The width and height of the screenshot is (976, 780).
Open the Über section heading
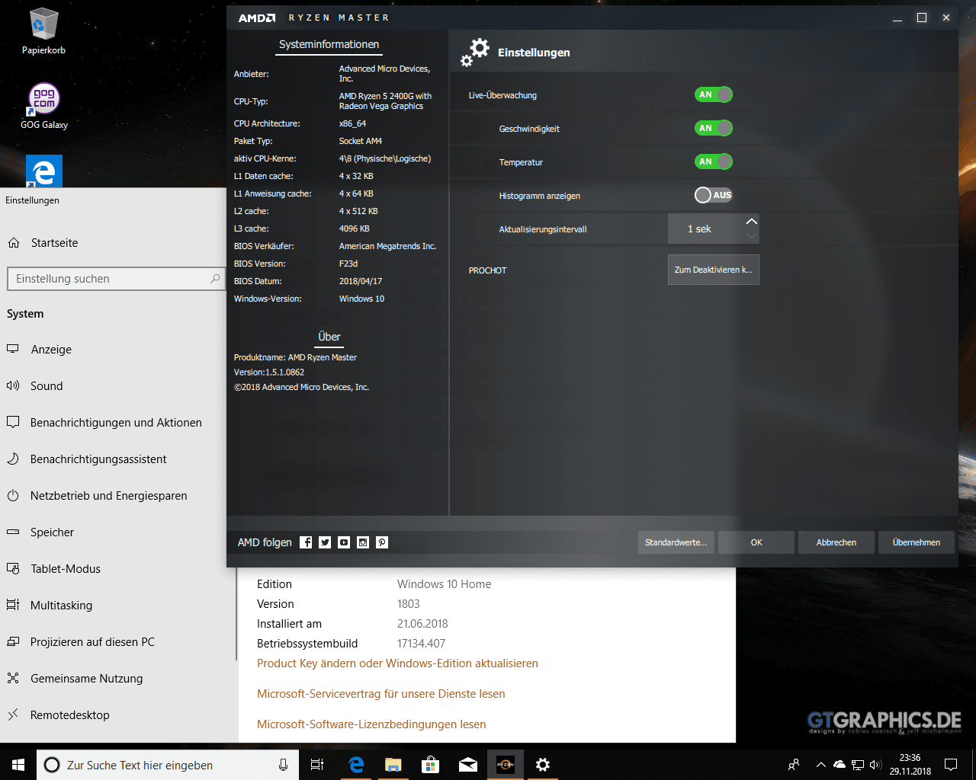[x=329, y=337]
